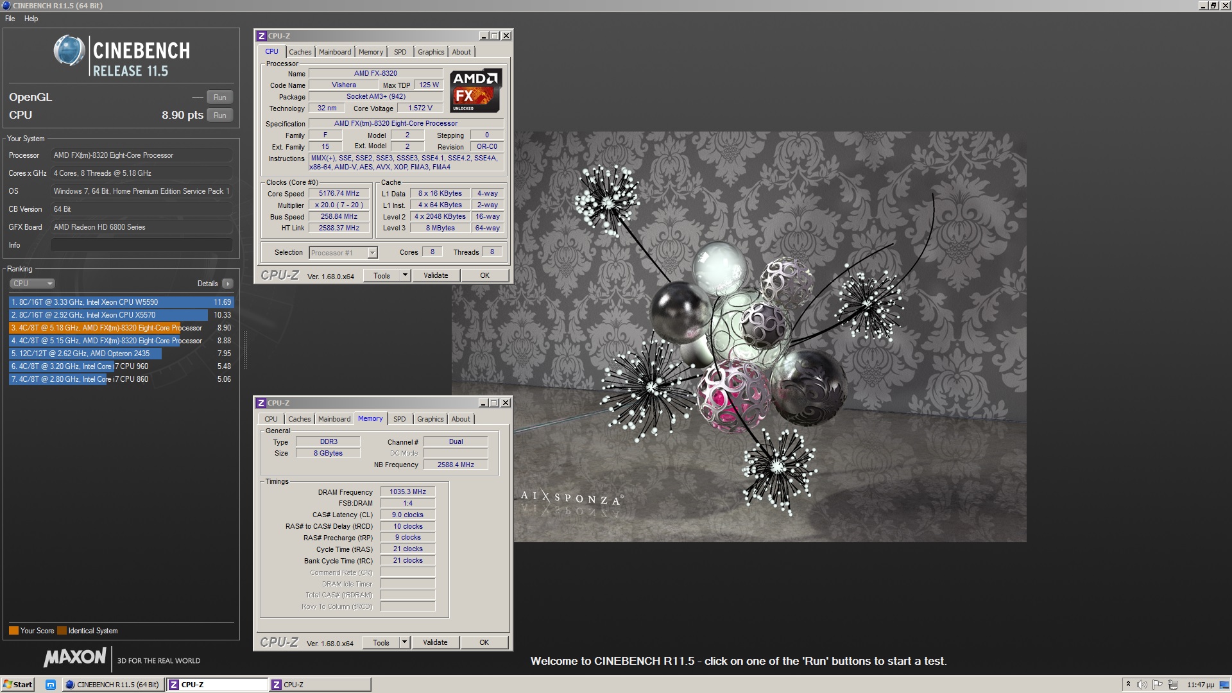This screenshot has height=693, width=1232.
Task: Click Validate in bottom CPU-Z window
Action: [x=435, y=643]
